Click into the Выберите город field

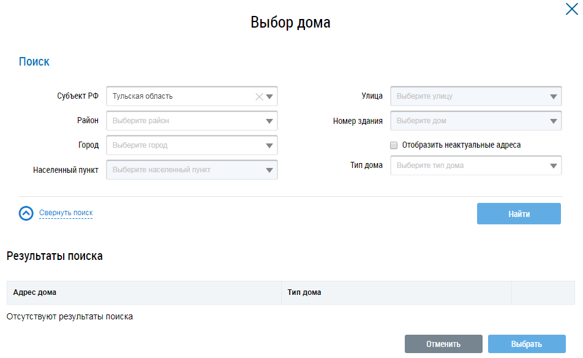click(x=184, y=145)
